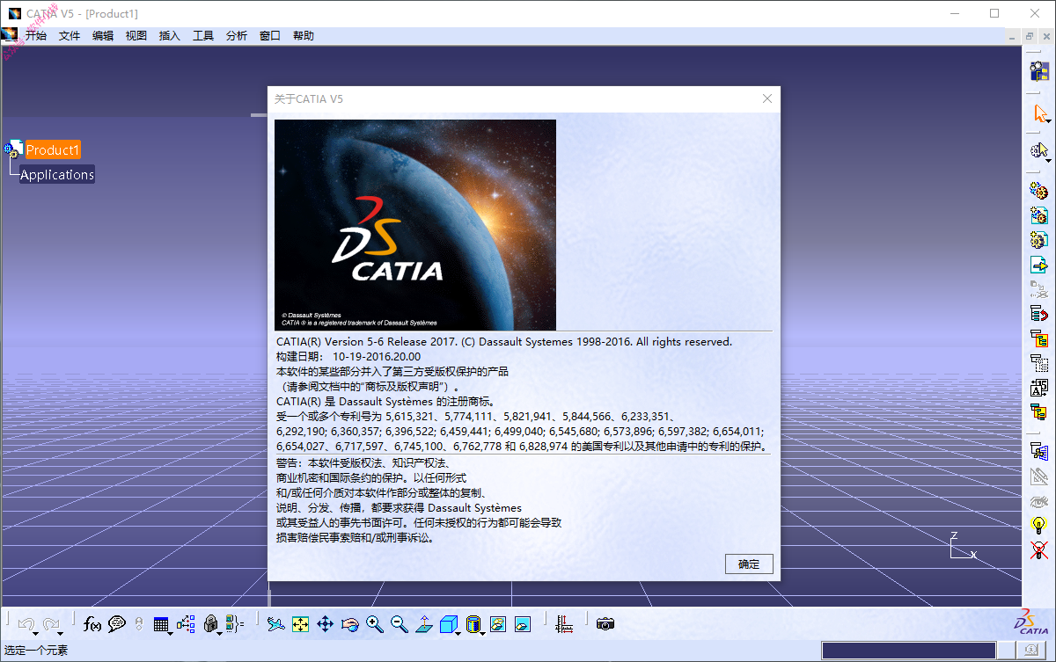1056x662 pixels.
Task: Click the Replace Component red arrow icon
Action: 1039,313
